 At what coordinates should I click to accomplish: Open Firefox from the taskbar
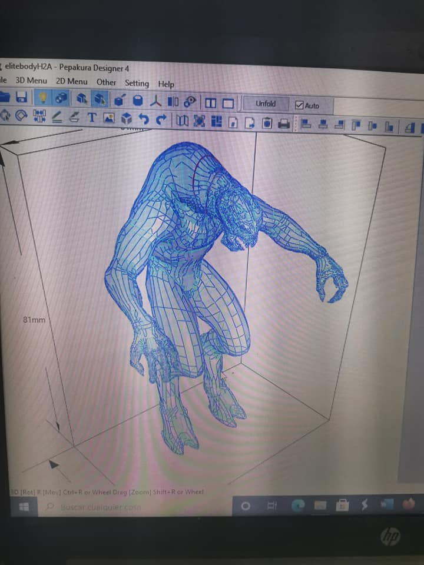409,503
